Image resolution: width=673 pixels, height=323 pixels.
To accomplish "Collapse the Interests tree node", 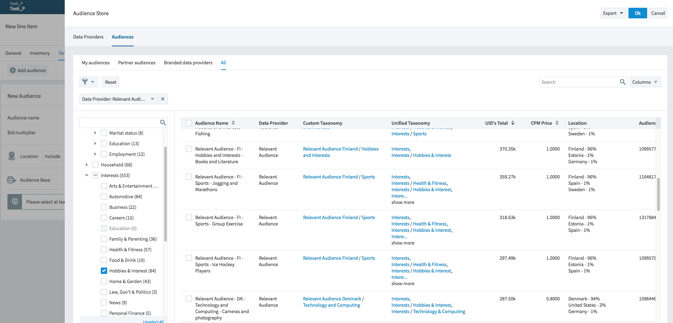I will [x=87, y=175].
